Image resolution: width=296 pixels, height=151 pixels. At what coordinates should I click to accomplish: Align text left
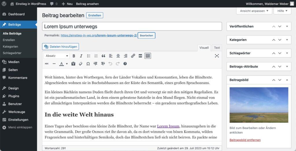[111, 56]
